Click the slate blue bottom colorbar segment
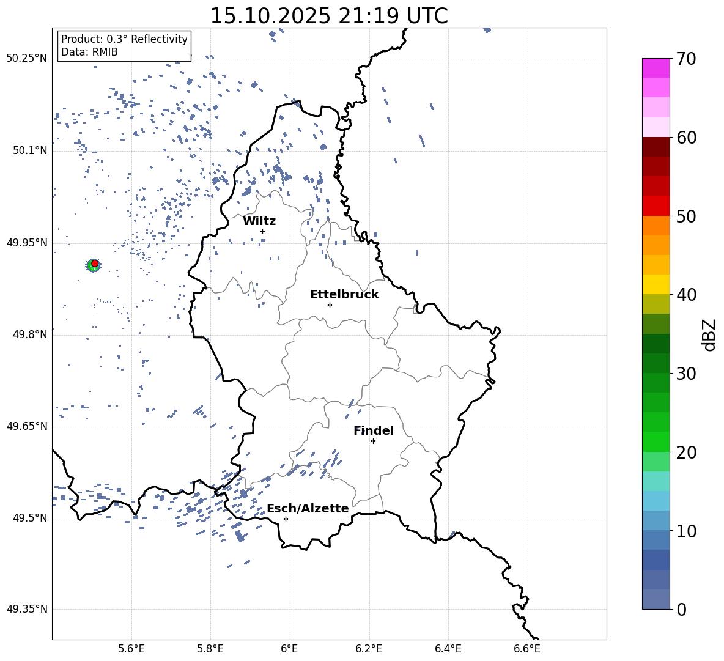Image resolution: width=724 pixels, height=661 pixels. tap(656, 599)
